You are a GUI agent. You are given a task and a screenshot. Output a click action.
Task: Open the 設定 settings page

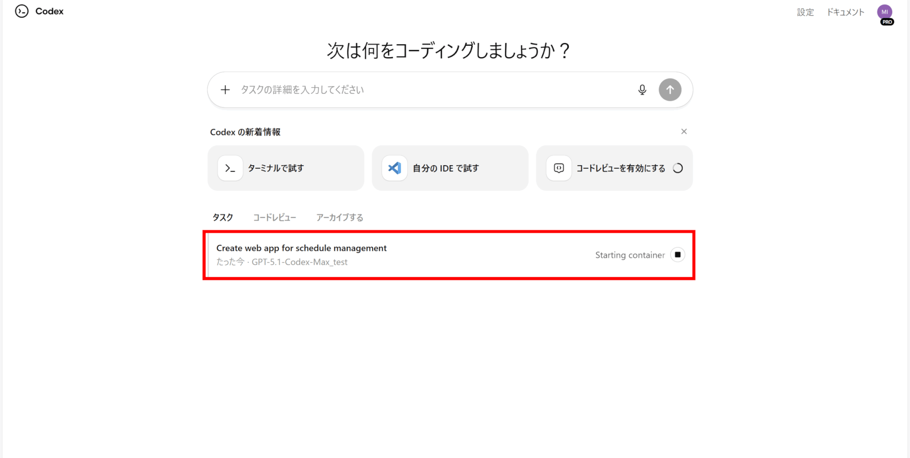[x=805, y=12]
